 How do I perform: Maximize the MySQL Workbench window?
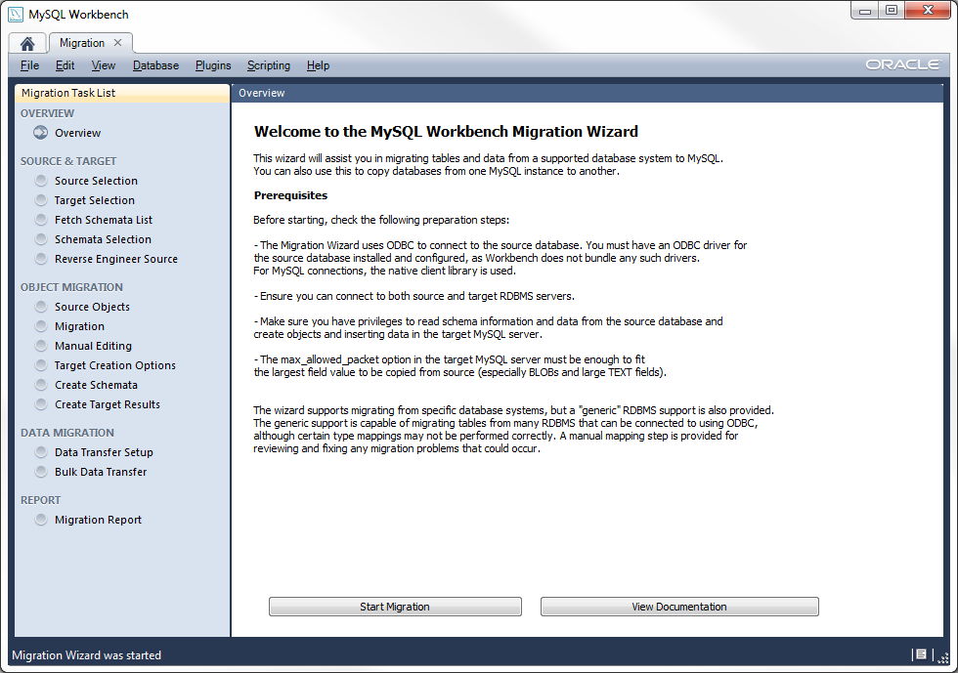(892, 11)
